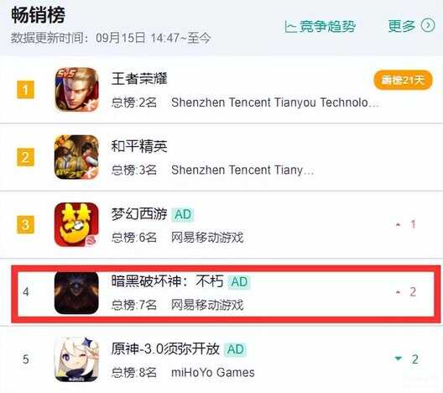The width and height of the screenshot is (443, 393).
Task: Click the circled arrow beside 更多
Action: [428, 26]
